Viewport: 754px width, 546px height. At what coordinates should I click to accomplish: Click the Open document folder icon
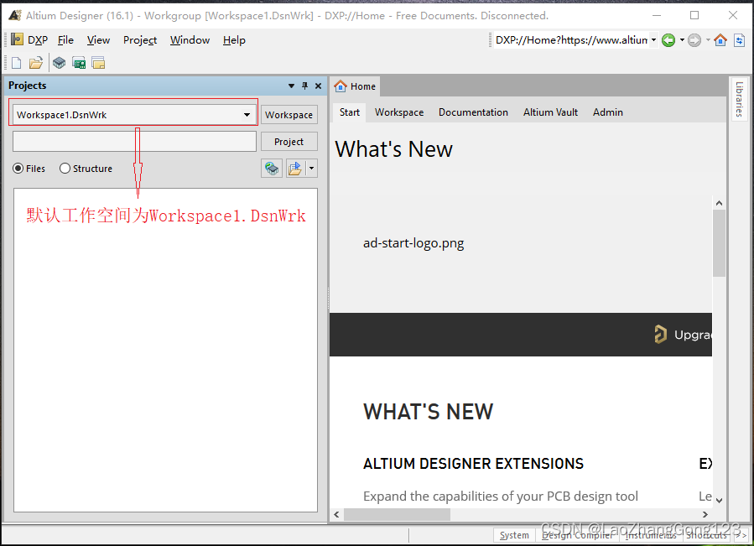[36, 63]
